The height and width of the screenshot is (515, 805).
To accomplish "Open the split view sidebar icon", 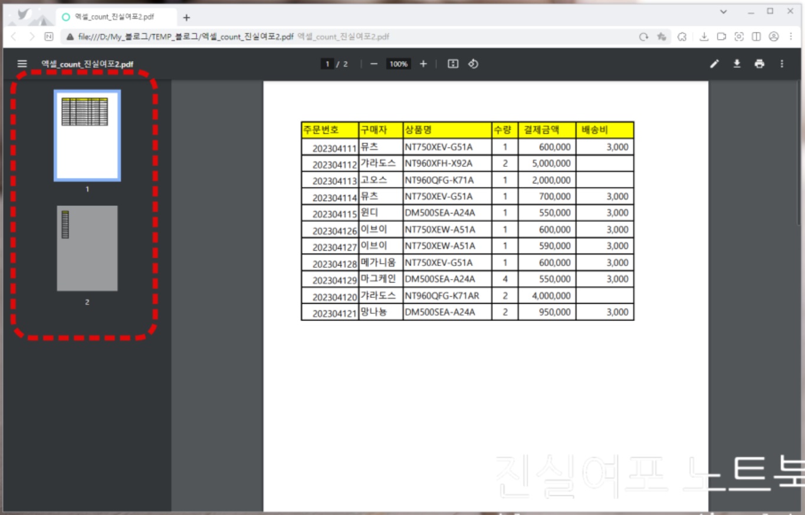I will (756, 37).
